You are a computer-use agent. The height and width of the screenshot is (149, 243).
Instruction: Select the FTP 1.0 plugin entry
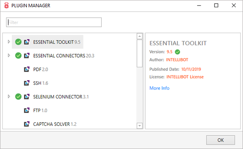coord(40,111)
